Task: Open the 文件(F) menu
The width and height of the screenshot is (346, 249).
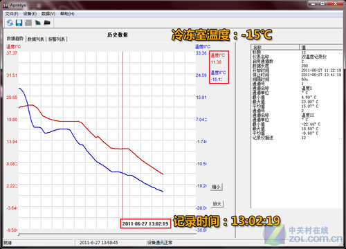Action: 12,14
